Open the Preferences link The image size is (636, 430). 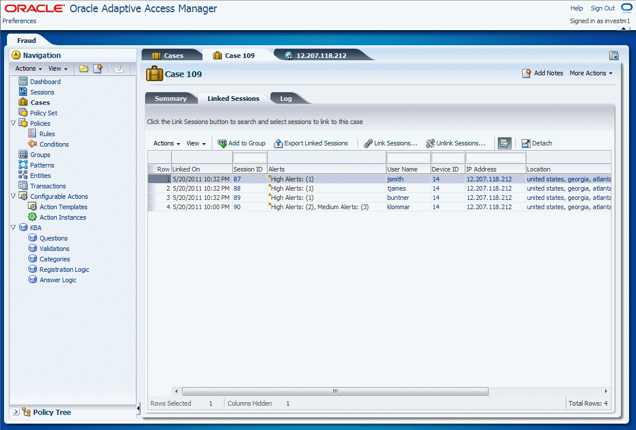coord(19,21)
